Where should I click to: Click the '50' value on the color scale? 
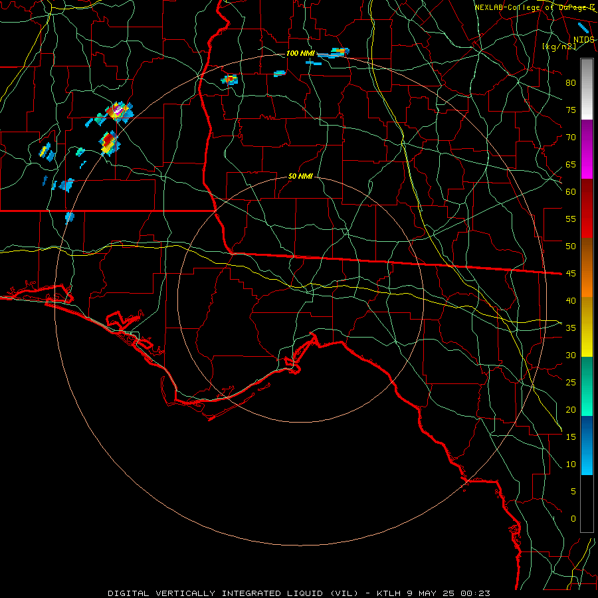(571, 246)
